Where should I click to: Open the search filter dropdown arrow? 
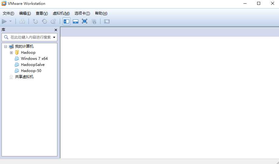pyautogui.click(x=54, y=37)
